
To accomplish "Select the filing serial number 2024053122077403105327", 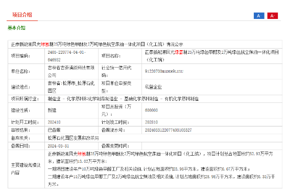I will [168, 130].
